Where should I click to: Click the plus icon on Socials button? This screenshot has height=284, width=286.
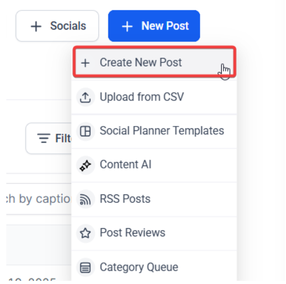pyautogui.click(x=36, y=27)
